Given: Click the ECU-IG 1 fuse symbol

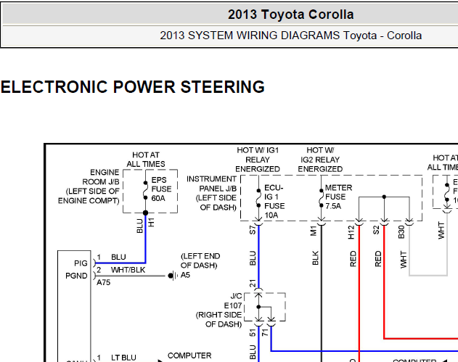Looking at the screenshot, I should tap(258, 198).
